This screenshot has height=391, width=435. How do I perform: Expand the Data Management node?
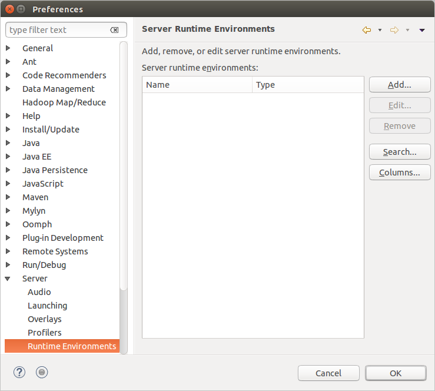[x=8, y=89]
